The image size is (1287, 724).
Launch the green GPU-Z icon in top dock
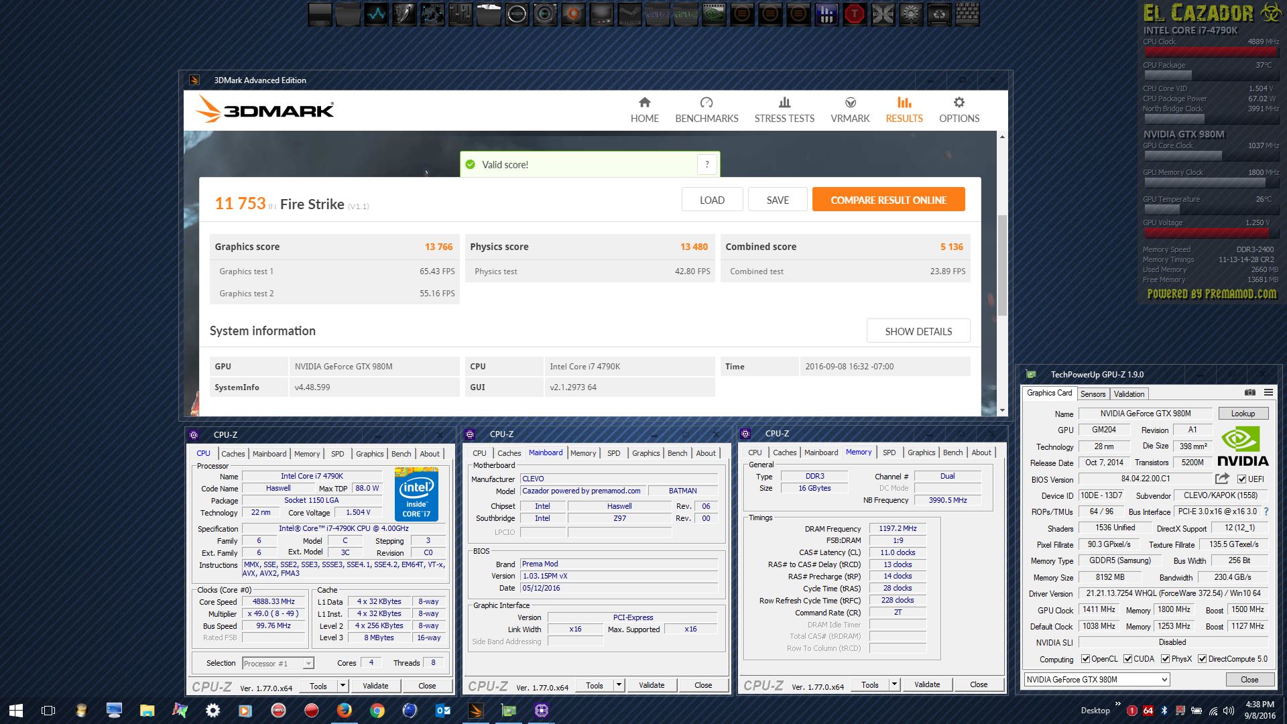click(686, 14)
